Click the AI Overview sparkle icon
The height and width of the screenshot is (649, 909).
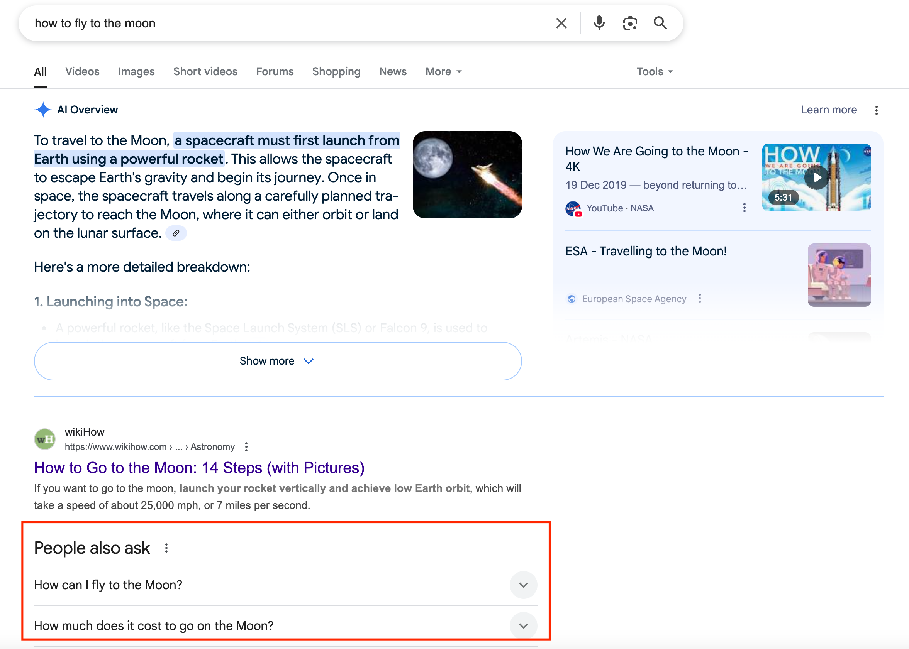pos(43,110)
